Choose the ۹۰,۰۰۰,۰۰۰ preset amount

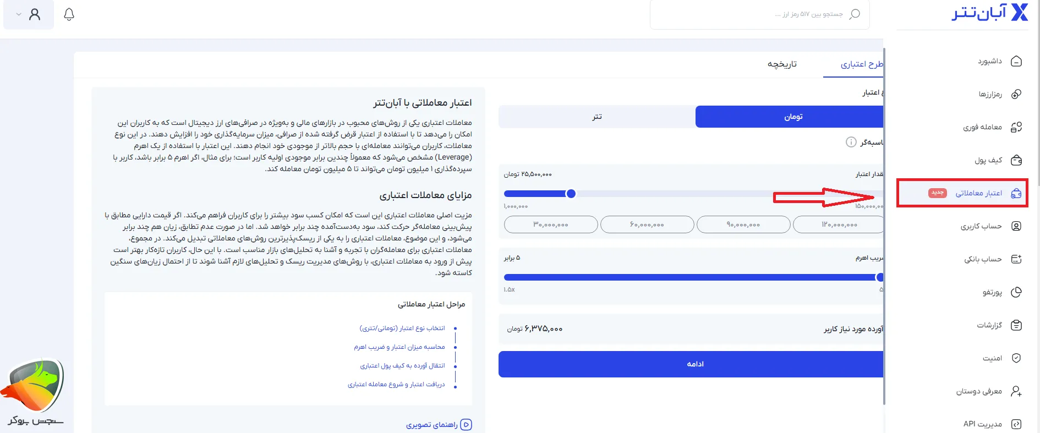click(743, 224)
